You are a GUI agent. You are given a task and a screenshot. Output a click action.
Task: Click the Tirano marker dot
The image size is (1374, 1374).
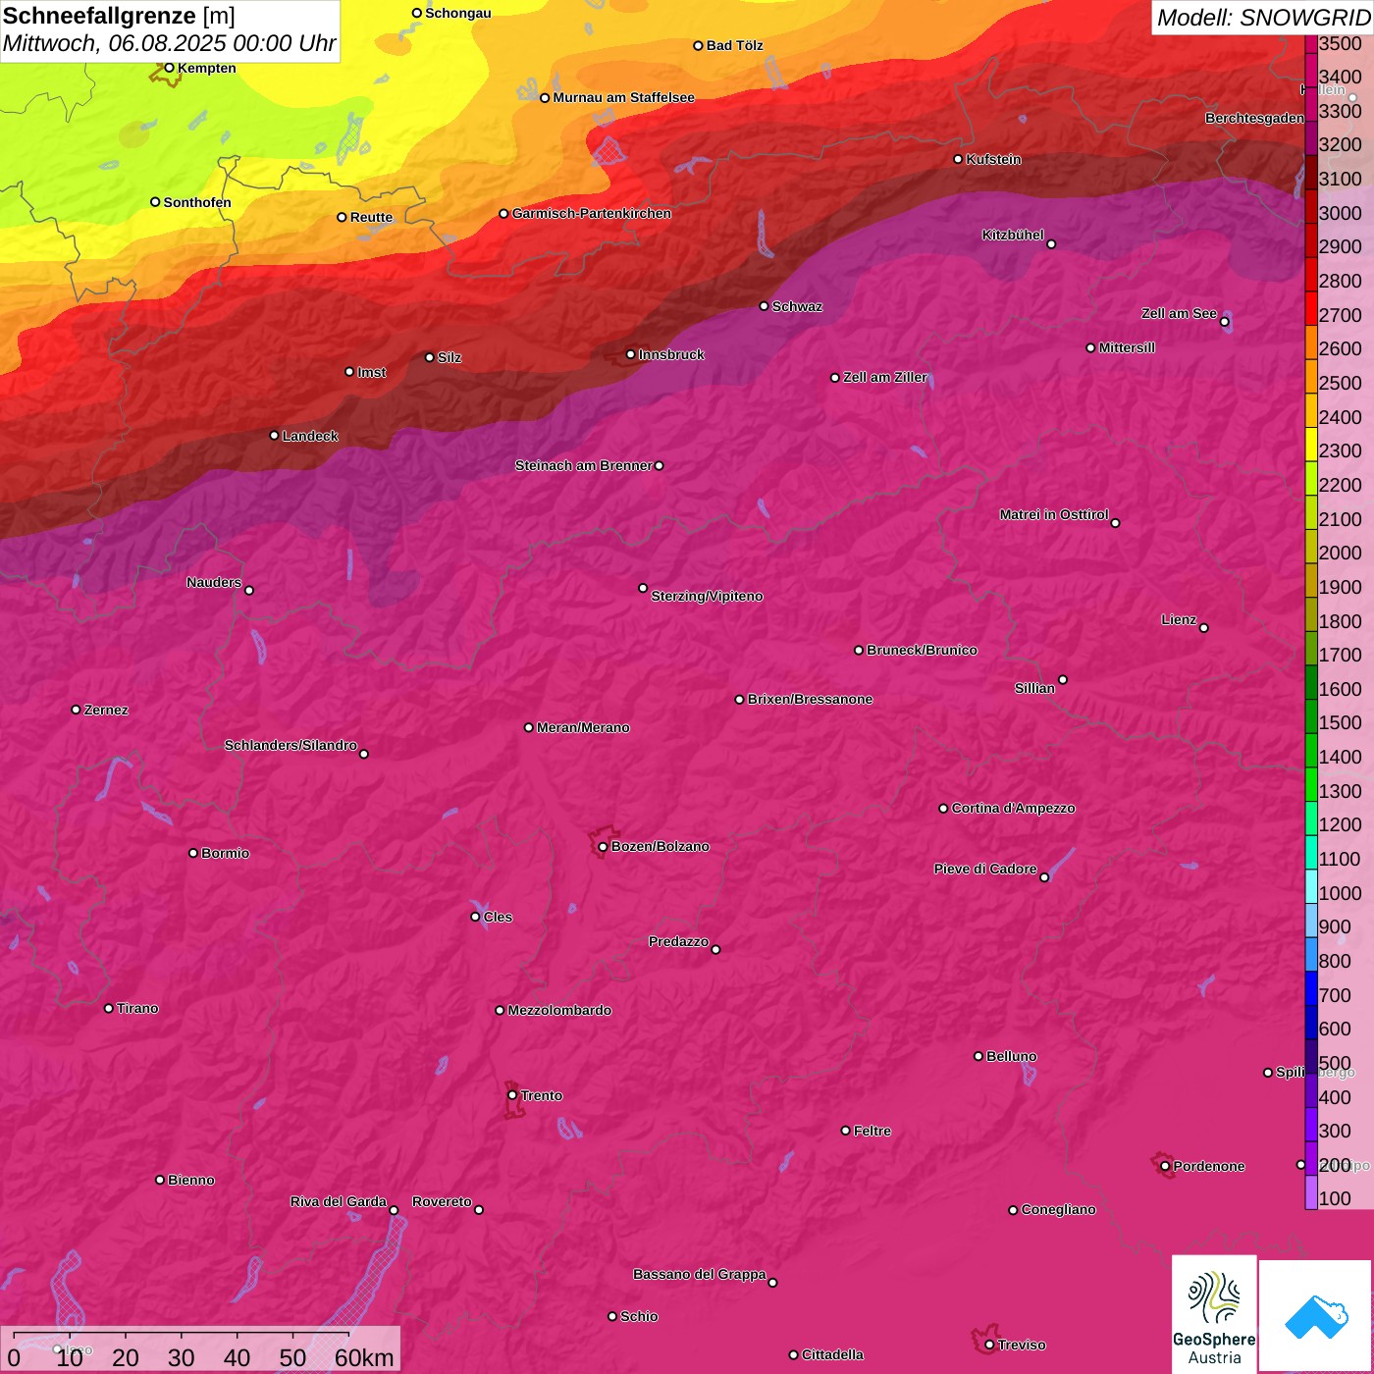point(109,1009)
